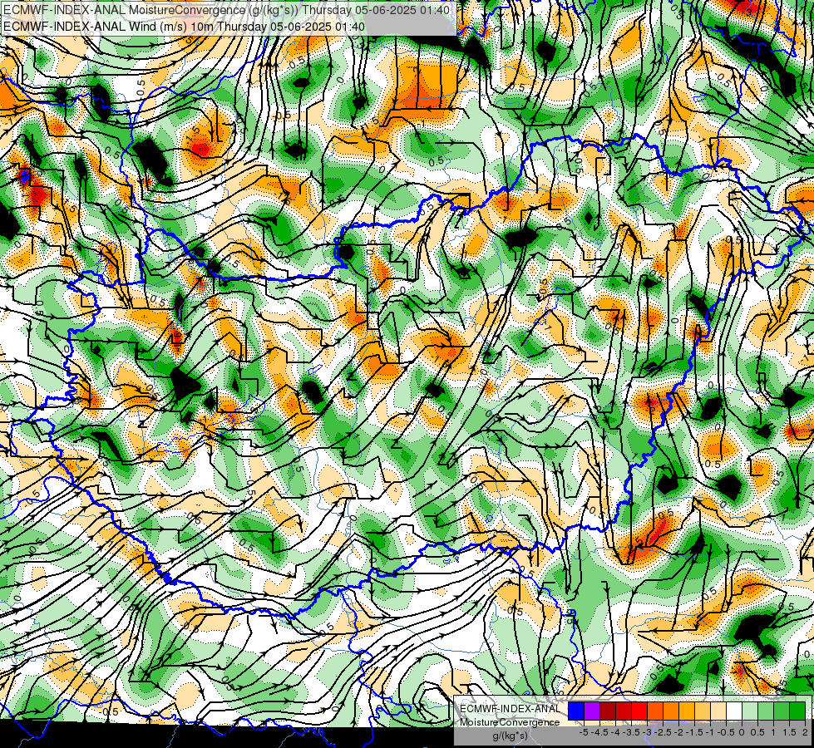814x748 pixels.
Task: Select the legend swatch between -4 and -3.5
Action: point(624,711)
